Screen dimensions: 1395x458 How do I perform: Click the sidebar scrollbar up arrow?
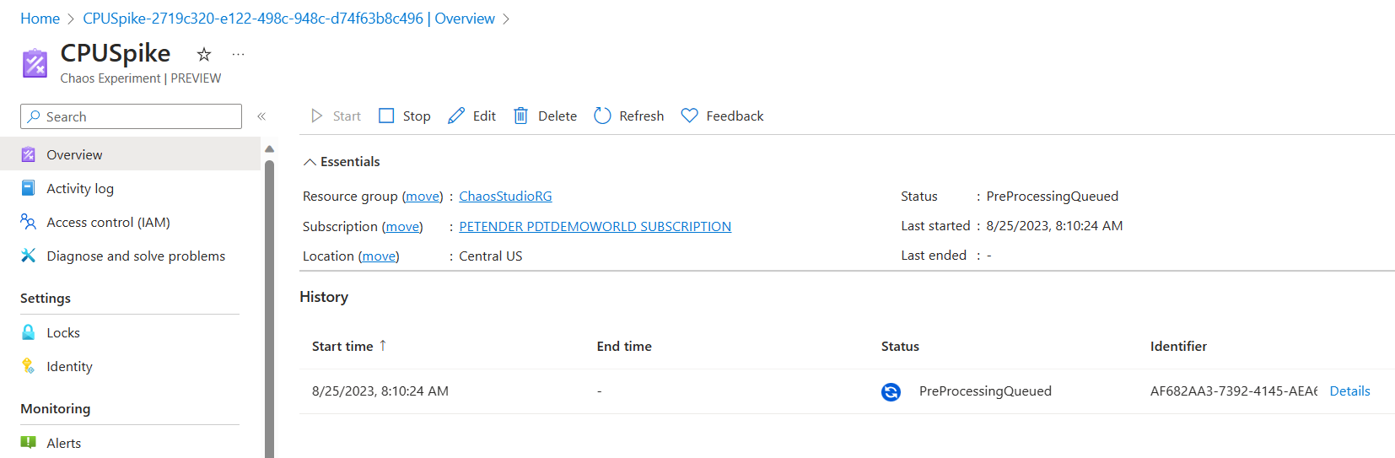[x=270, y=149]
